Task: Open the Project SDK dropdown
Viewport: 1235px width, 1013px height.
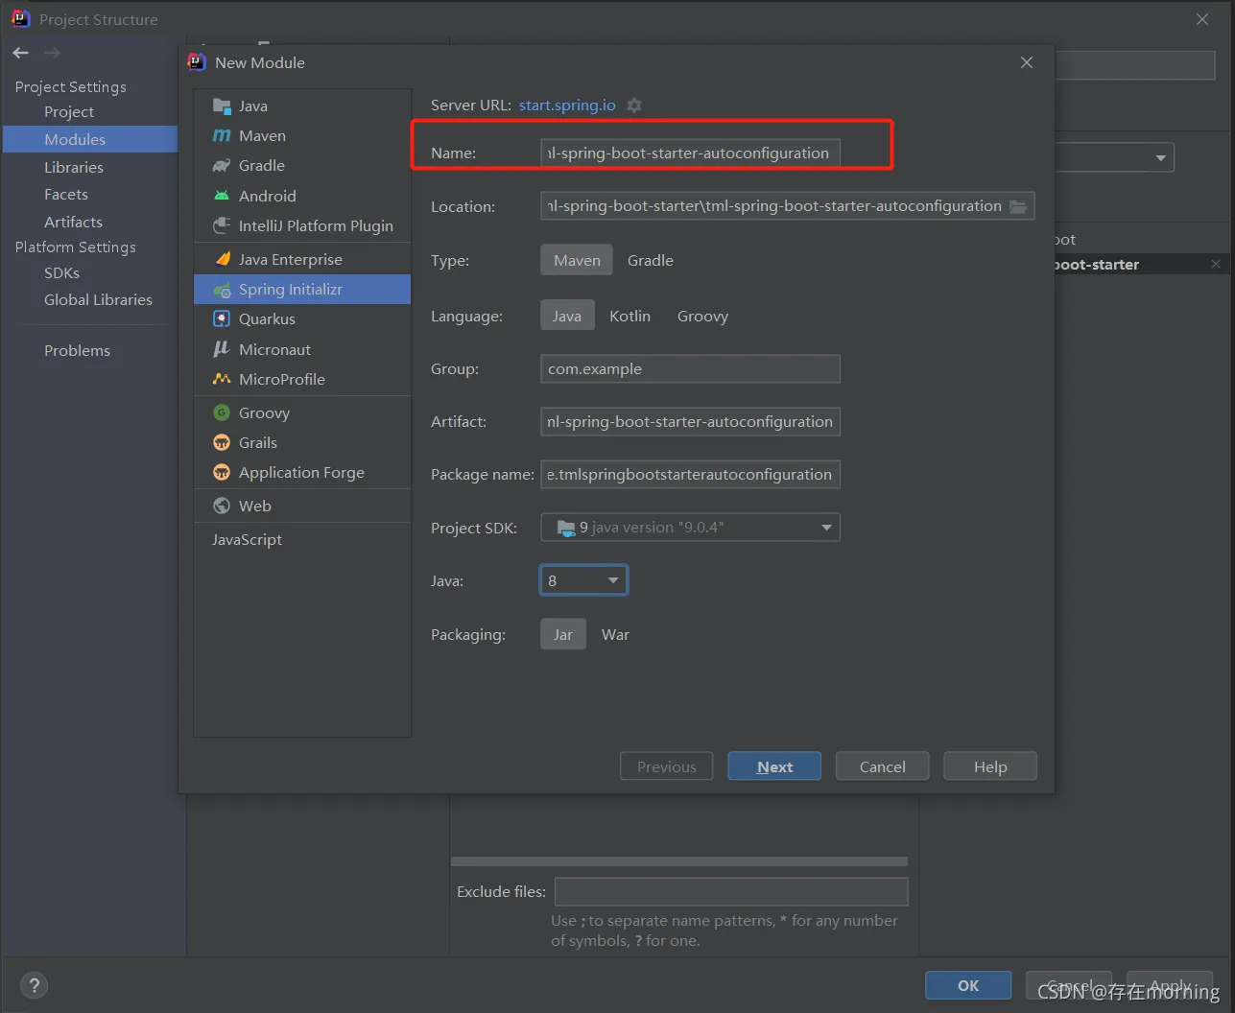Action: 690,527
